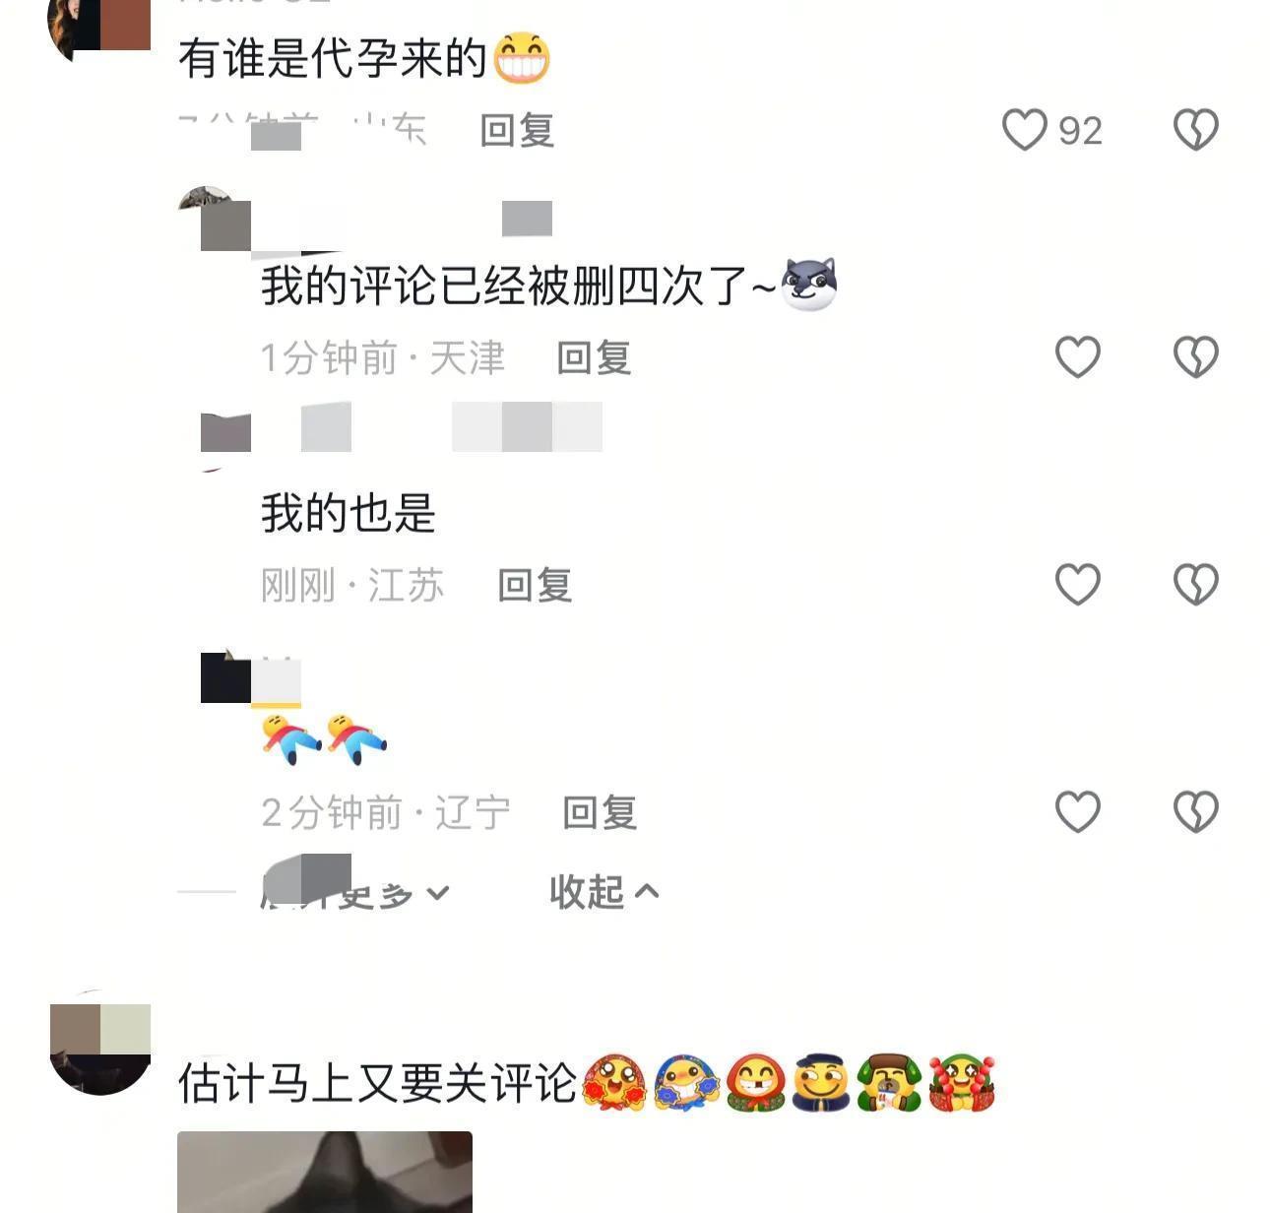Dislike the Tianjin reply with broken heart

1196,357
